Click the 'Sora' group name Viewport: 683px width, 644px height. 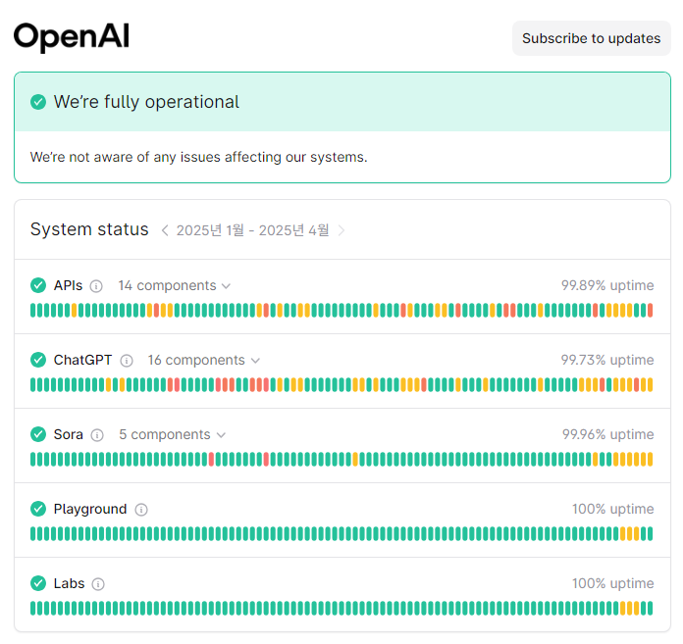point(69,434)
